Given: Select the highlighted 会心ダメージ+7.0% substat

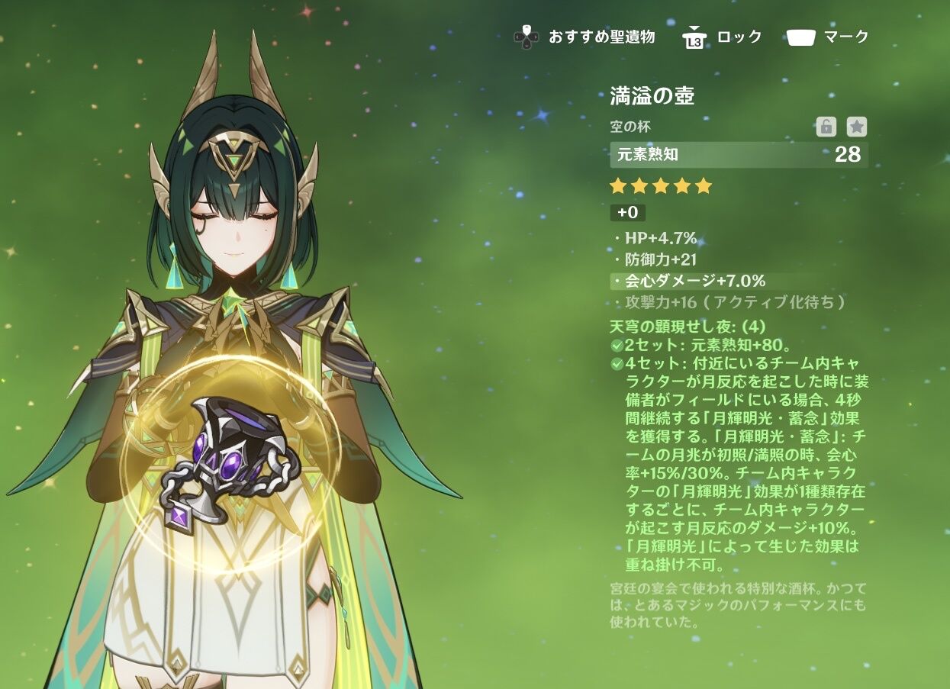Looking at the screenshot, I should click(x=689, y=281).
